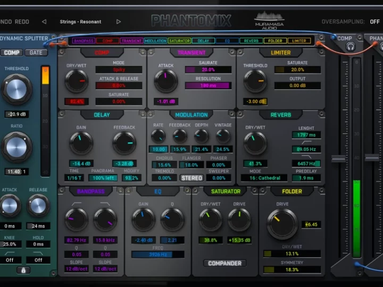
Task: Click the Limiter Output 0.00 dB field
Action: (x=297, y=86)
